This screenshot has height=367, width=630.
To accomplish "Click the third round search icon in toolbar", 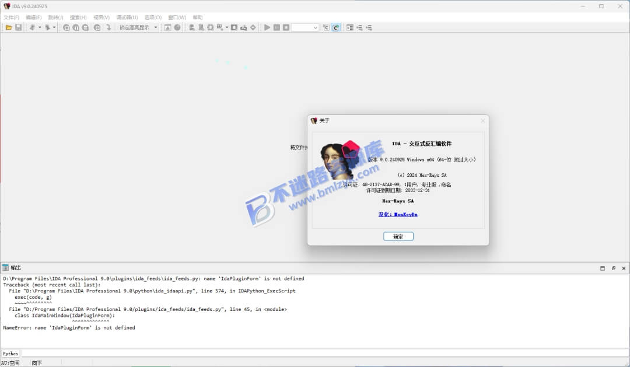I will coord(85,28).
